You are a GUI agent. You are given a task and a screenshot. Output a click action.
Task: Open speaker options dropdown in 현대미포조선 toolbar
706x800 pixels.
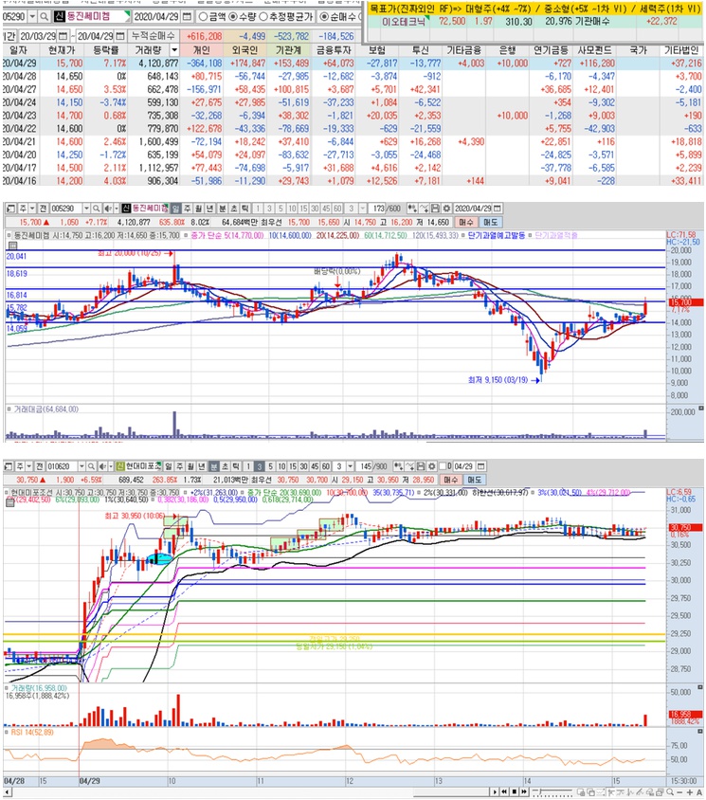[x=110, y=466]
